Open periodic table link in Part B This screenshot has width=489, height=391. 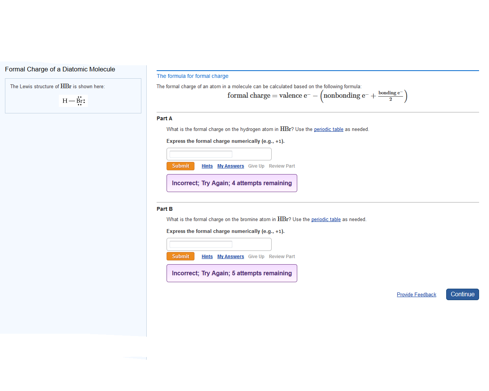click(326, 220)
